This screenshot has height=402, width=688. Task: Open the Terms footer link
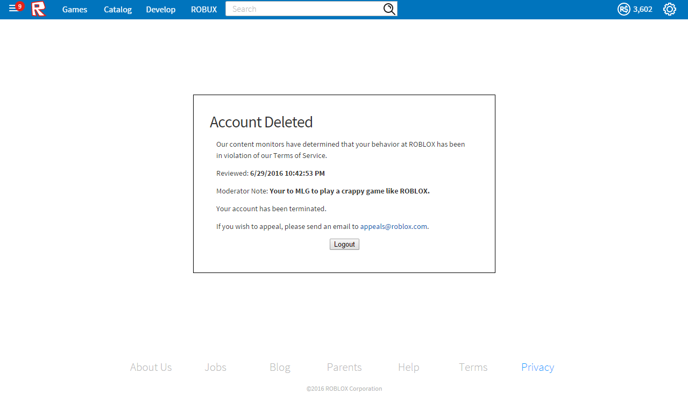(x=473, y=367)
